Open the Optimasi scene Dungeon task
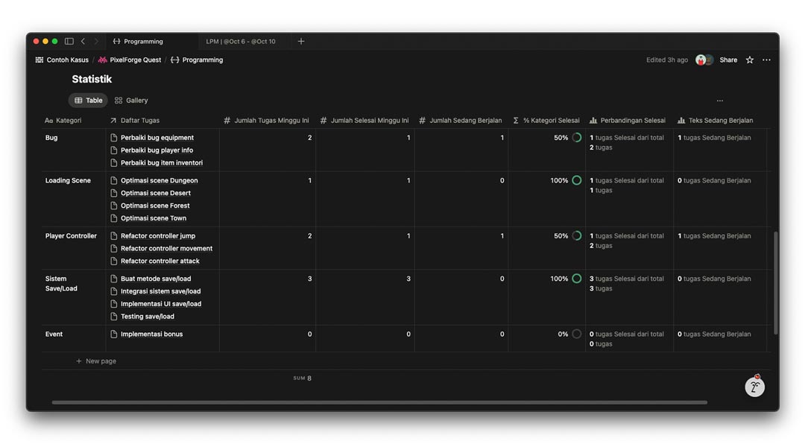 159,181
